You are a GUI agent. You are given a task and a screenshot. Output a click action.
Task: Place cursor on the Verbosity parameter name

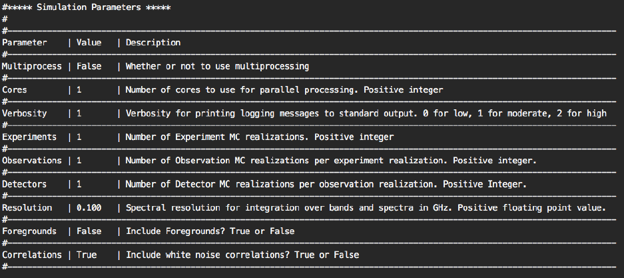click(x=25, y=113)
